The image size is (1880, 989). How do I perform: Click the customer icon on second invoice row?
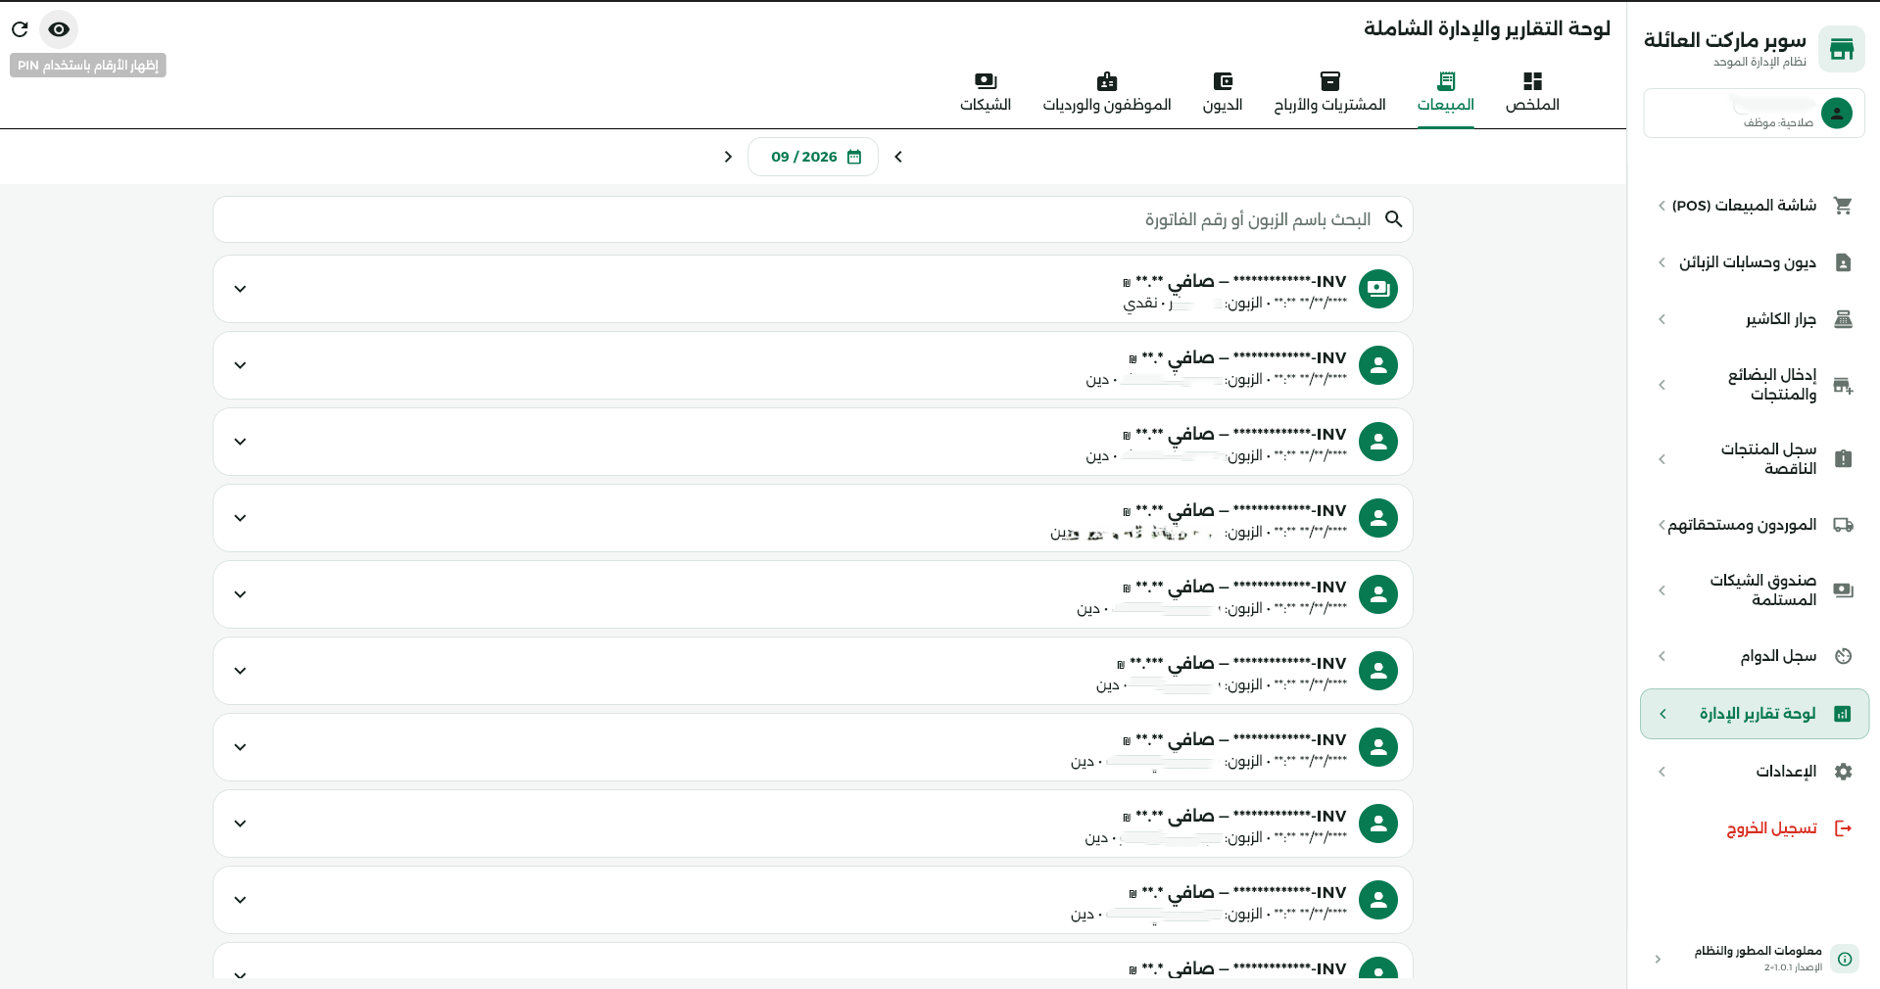tap(1378, 365)
